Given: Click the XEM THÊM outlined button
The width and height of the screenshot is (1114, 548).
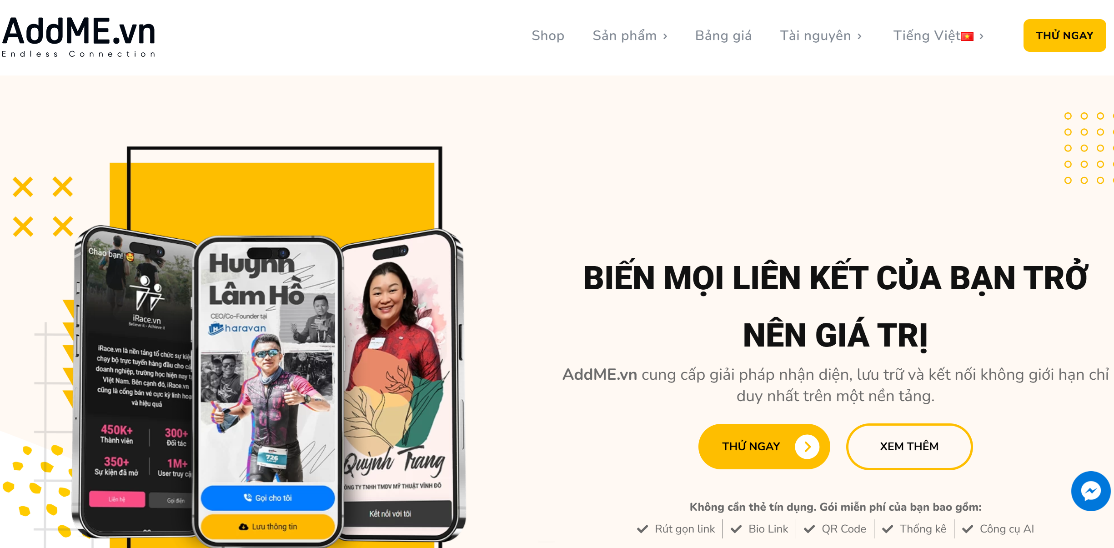Looking at the screenshot, I should (909, 447).
